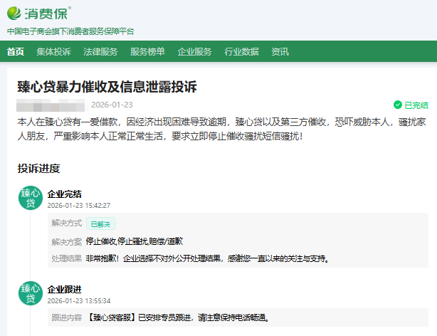Image resolution: width=437 pixels, height=336 pixels.
Task: Click the 企业完结 progress heading
Action: click(x=64, y=194)
